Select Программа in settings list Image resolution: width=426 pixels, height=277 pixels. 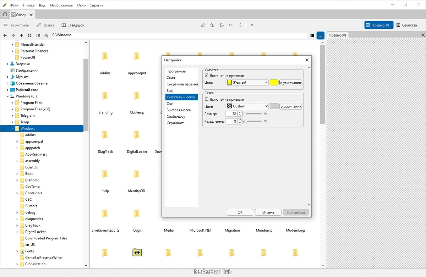(182, 71)
